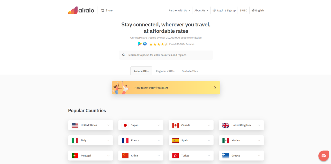This screenshot has height=164, width=331.
Task: Switch to the Regional eSIMs tab
Action: 165,71
